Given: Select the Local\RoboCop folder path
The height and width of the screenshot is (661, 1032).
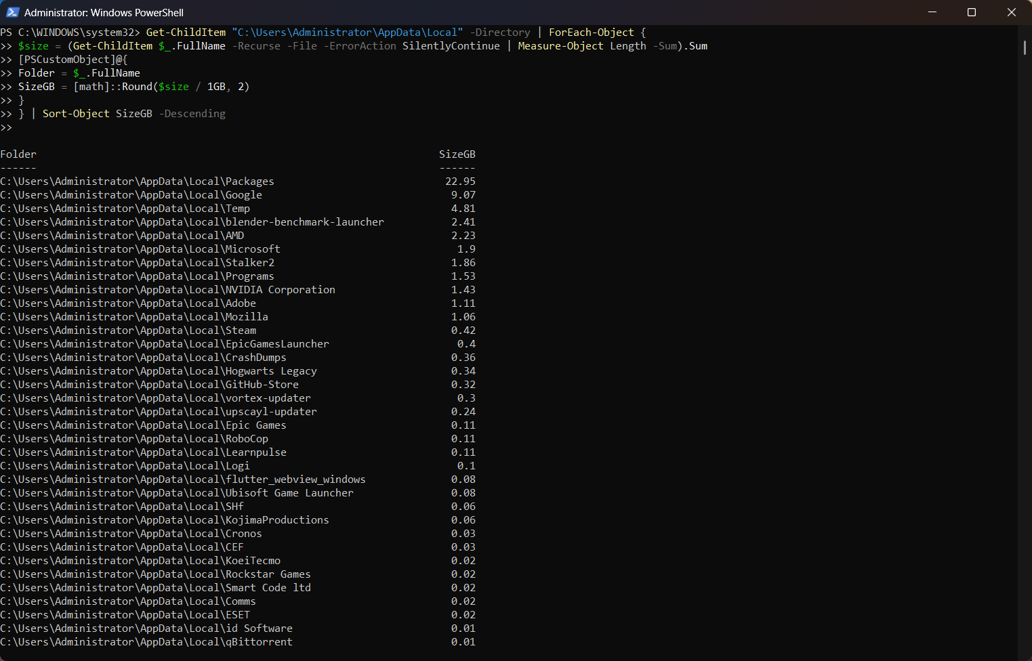Looking at the screenshot, I should [x=134, y=439].
